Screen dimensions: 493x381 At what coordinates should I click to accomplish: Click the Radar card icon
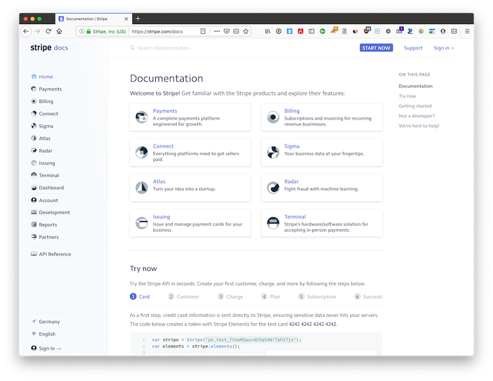click(x=273, y=188)
